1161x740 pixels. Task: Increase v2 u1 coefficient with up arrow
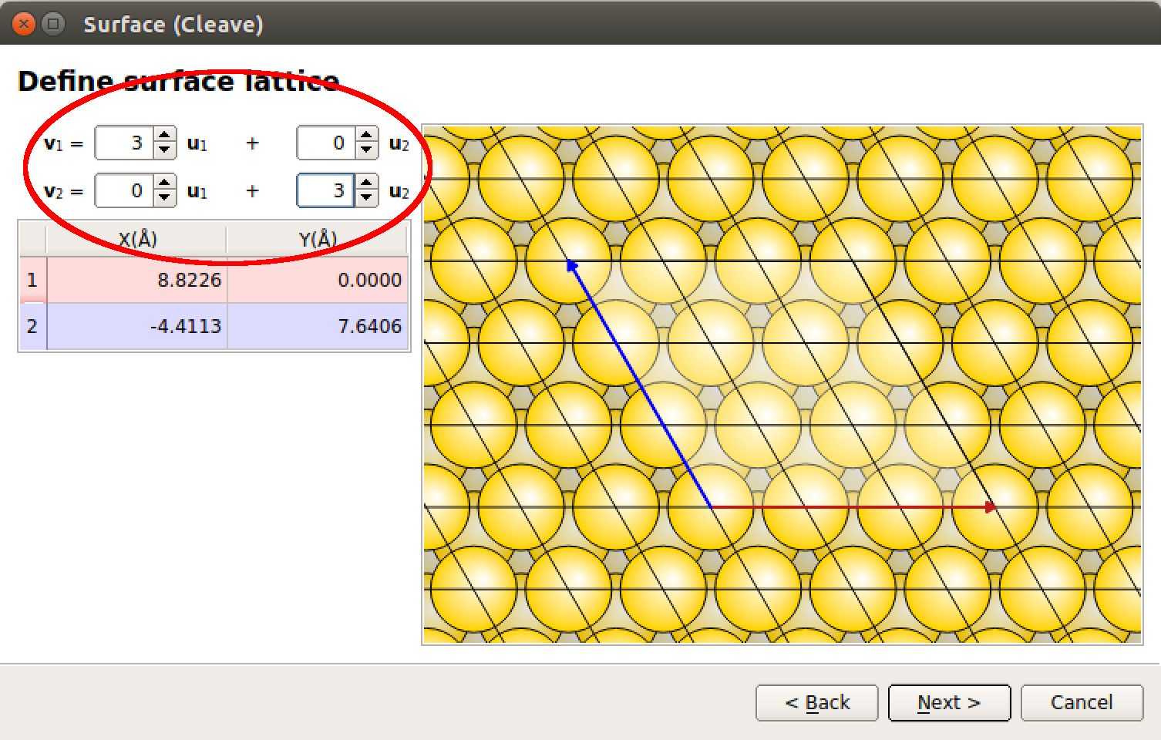(164, 183)
